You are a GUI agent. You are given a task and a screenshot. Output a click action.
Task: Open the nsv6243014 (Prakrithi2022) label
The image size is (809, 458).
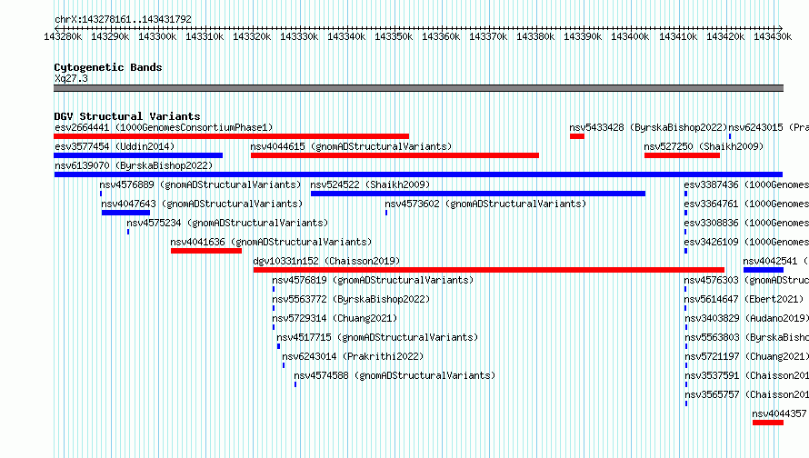pos(353,356)
